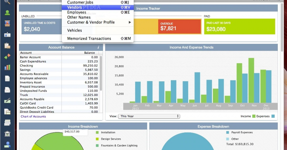Click the blank document sidebar icon
The height and width of the screenshot is (150, 287).
pyautogui.click(x=7, y=79)
